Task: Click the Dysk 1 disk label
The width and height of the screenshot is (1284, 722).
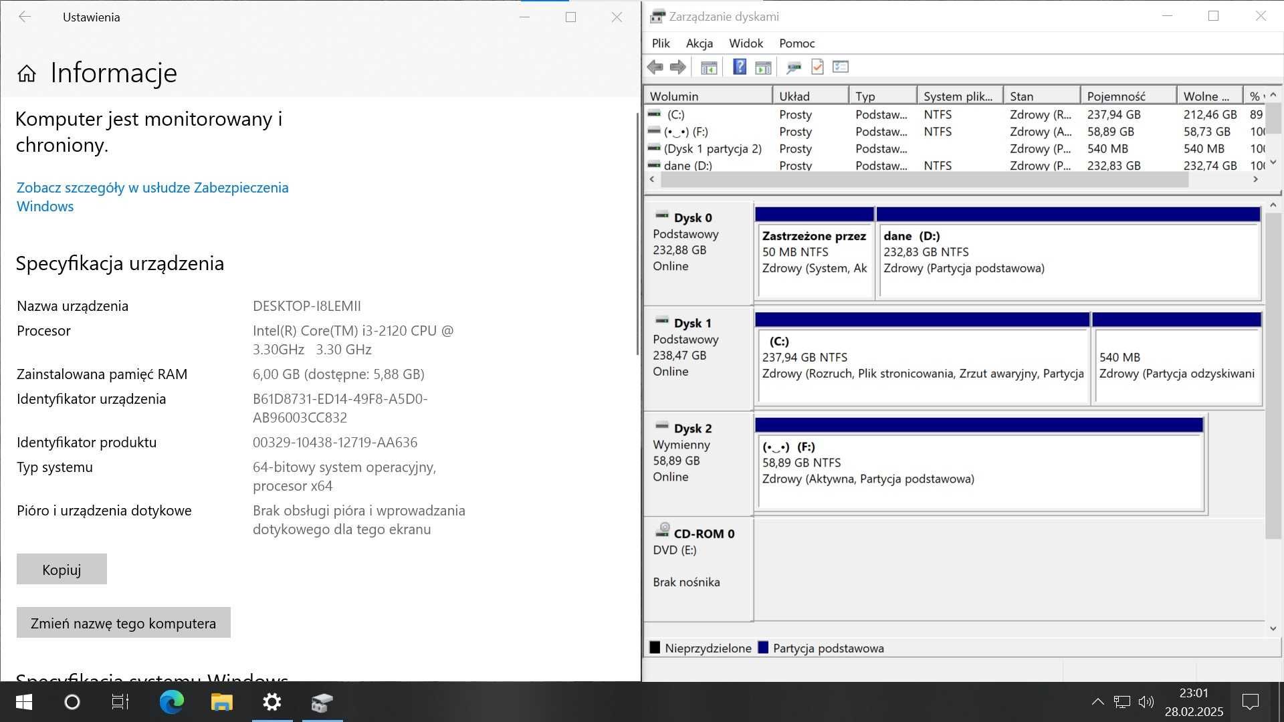Action: [693, 324]
